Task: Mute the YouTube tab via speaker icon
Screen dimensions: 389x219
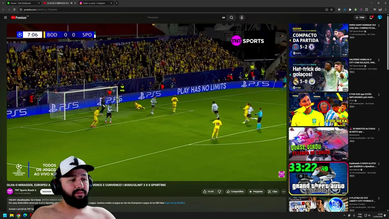Action: point(71,3)
